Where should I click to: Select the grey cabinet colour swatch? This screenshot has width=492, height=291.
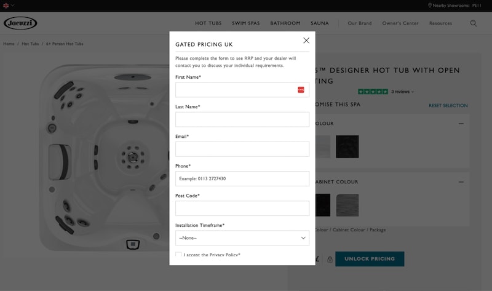pos(347,205)
